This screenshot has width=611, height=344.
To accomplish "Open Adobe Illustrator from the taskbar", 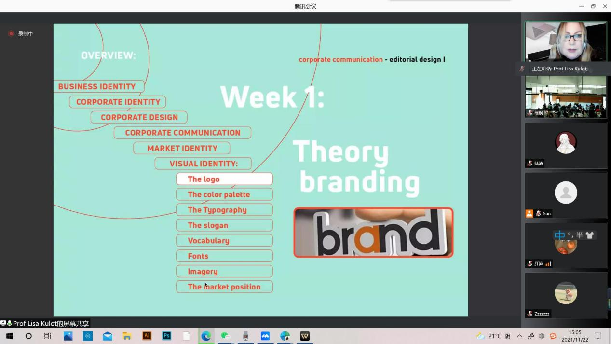I will (x=147, y=336).
